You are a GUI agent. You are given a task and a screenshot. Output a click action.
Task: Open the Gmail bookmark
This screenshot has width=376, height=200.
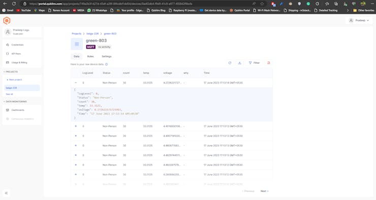(8, 11)
